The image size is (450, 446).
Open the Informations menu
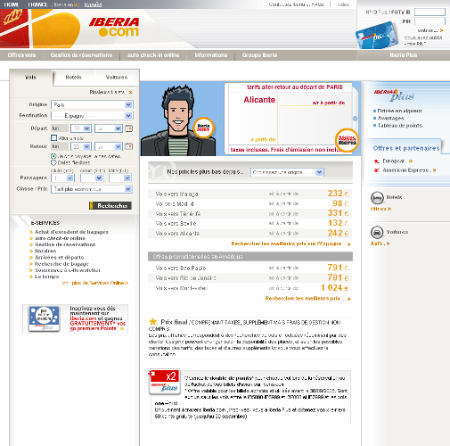click(211, 55)
